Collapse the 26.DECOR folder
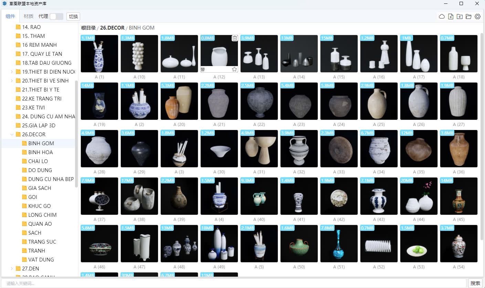The width and height of the screenshot is (485, 288). (12, 134)
